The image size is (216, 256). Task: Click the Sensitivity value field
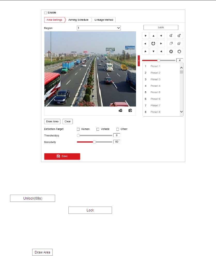pos(117,142)
